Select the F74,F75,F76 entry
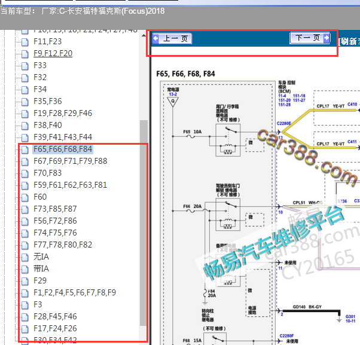Viewport: 360px width, 345px height. [x=55, y=233]
